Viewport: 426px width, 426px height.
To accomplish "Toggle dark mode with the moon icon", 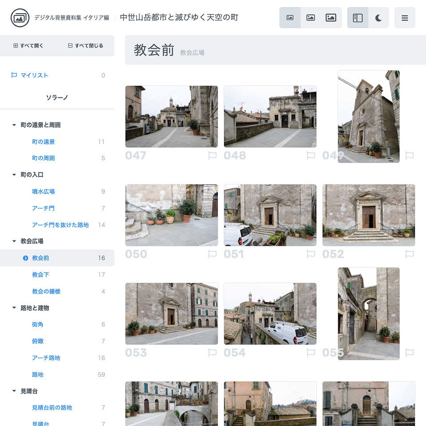I will (x=379, y=18).
